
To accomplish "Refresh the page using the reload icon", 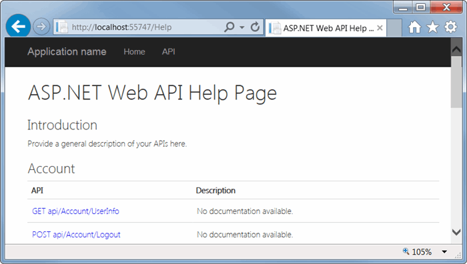I will pyautogui.click(x=256, y=27).
